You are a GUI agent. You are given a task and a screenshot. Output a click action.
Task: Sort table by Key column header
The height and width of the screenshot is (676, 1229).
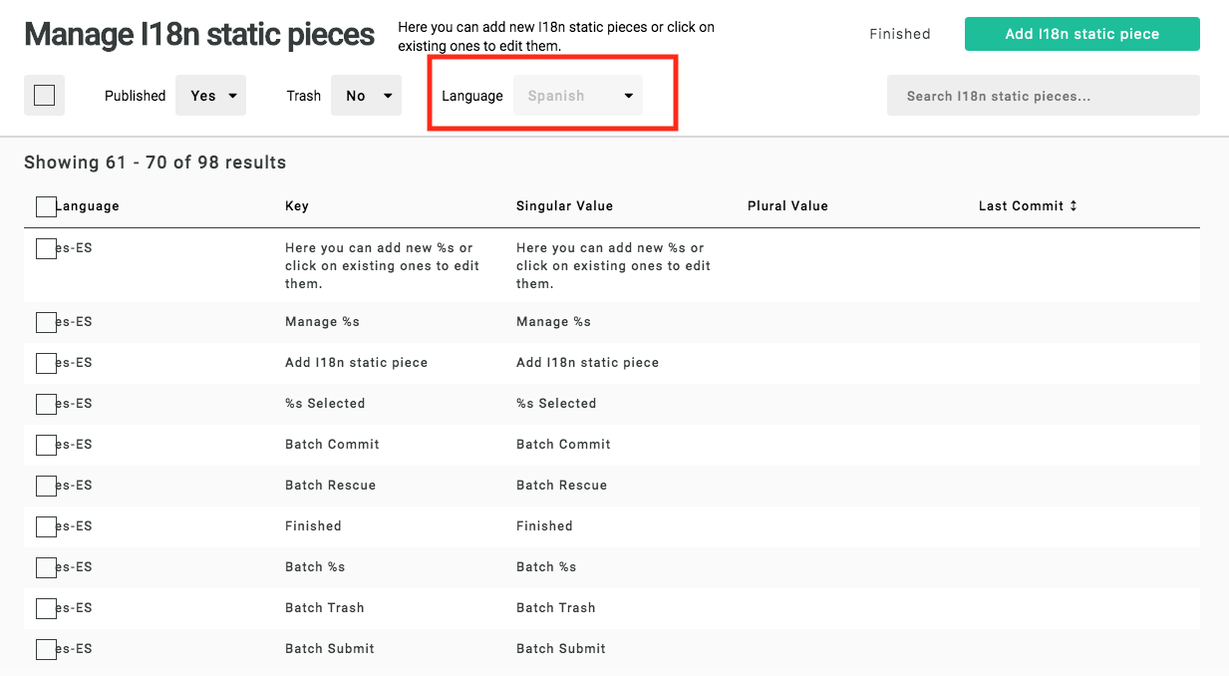tap(297, 206)
